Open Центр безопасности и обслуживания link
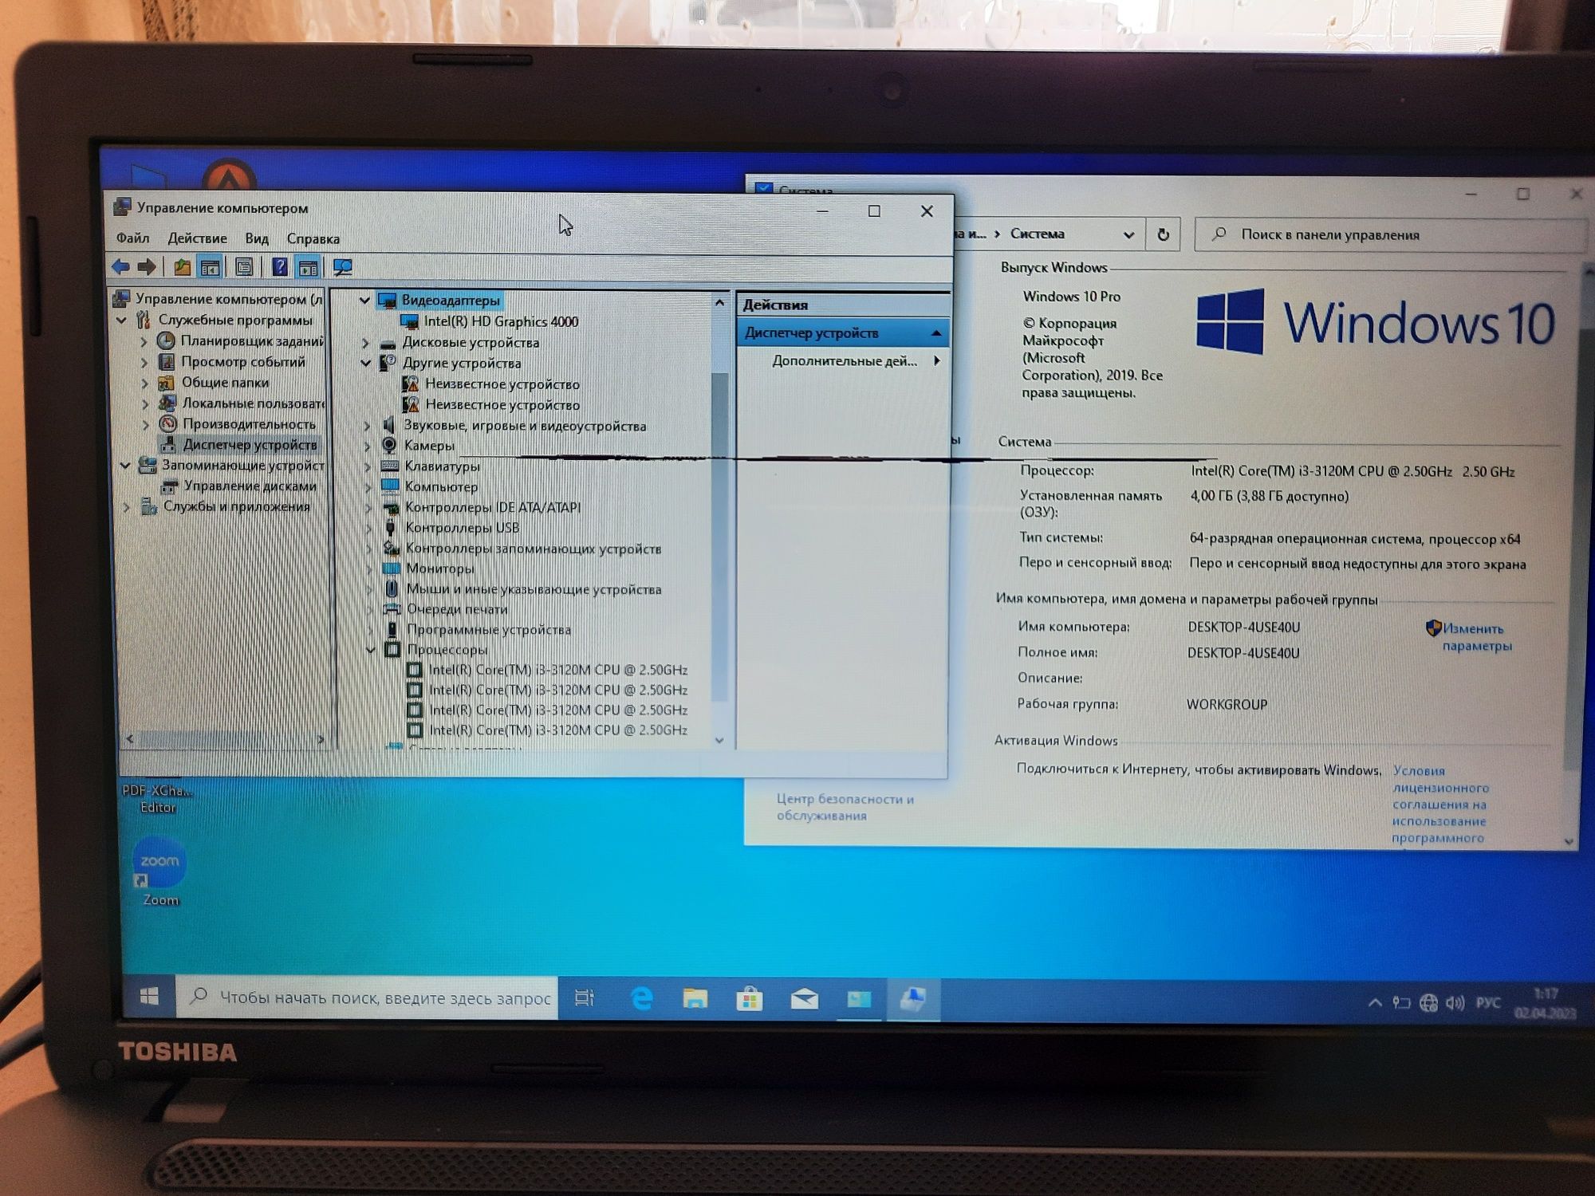 [845, 807]
